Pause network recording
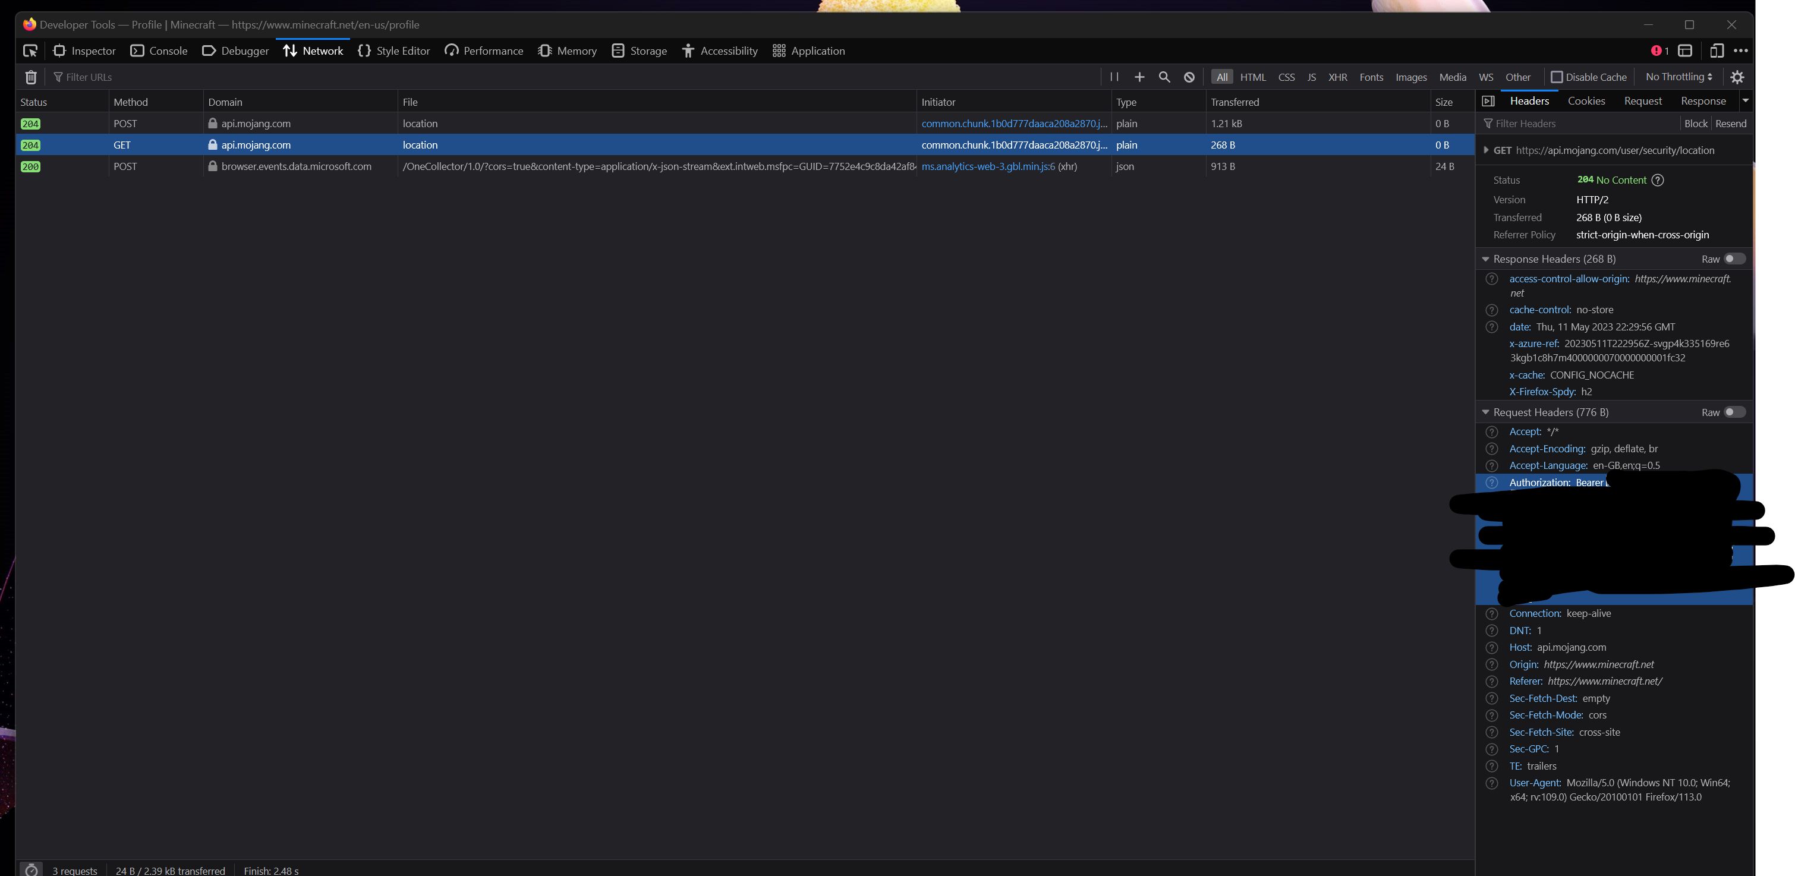Screen dimensions: 1795x876 click(1114, 77)
